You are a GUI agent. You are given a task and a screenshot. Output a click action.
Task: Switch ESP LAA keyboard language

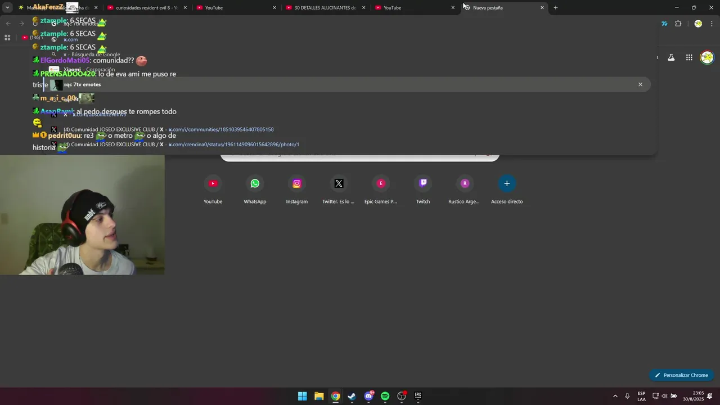[641, 396]
